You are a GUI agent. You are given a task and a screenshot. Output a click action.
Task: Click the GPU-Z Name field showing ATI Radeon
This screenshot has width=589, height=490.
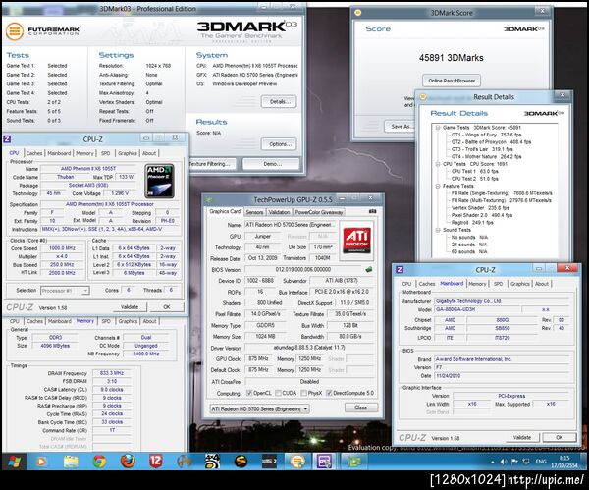click(290, 225)
